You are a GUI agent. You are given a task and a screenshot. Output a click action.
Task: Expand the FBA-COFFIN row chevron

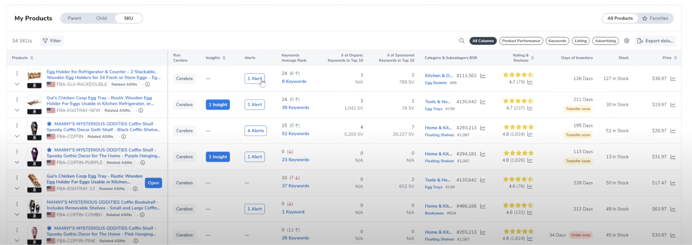(17, 136)
